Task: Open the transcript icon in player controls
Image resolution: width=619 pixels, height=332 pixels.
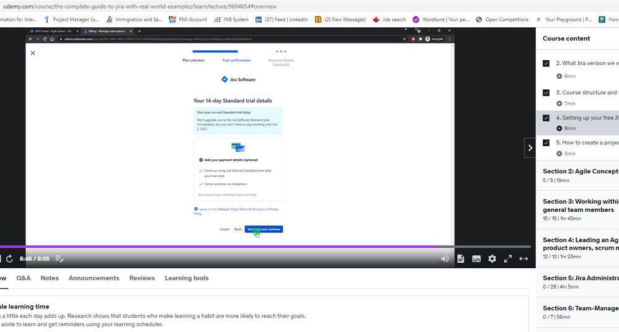Action: click(x=461, y=259)
